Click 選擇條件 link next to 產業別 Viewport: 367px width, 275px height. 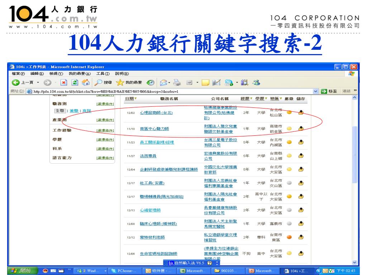pyautogui.click(x=105, y=120)
